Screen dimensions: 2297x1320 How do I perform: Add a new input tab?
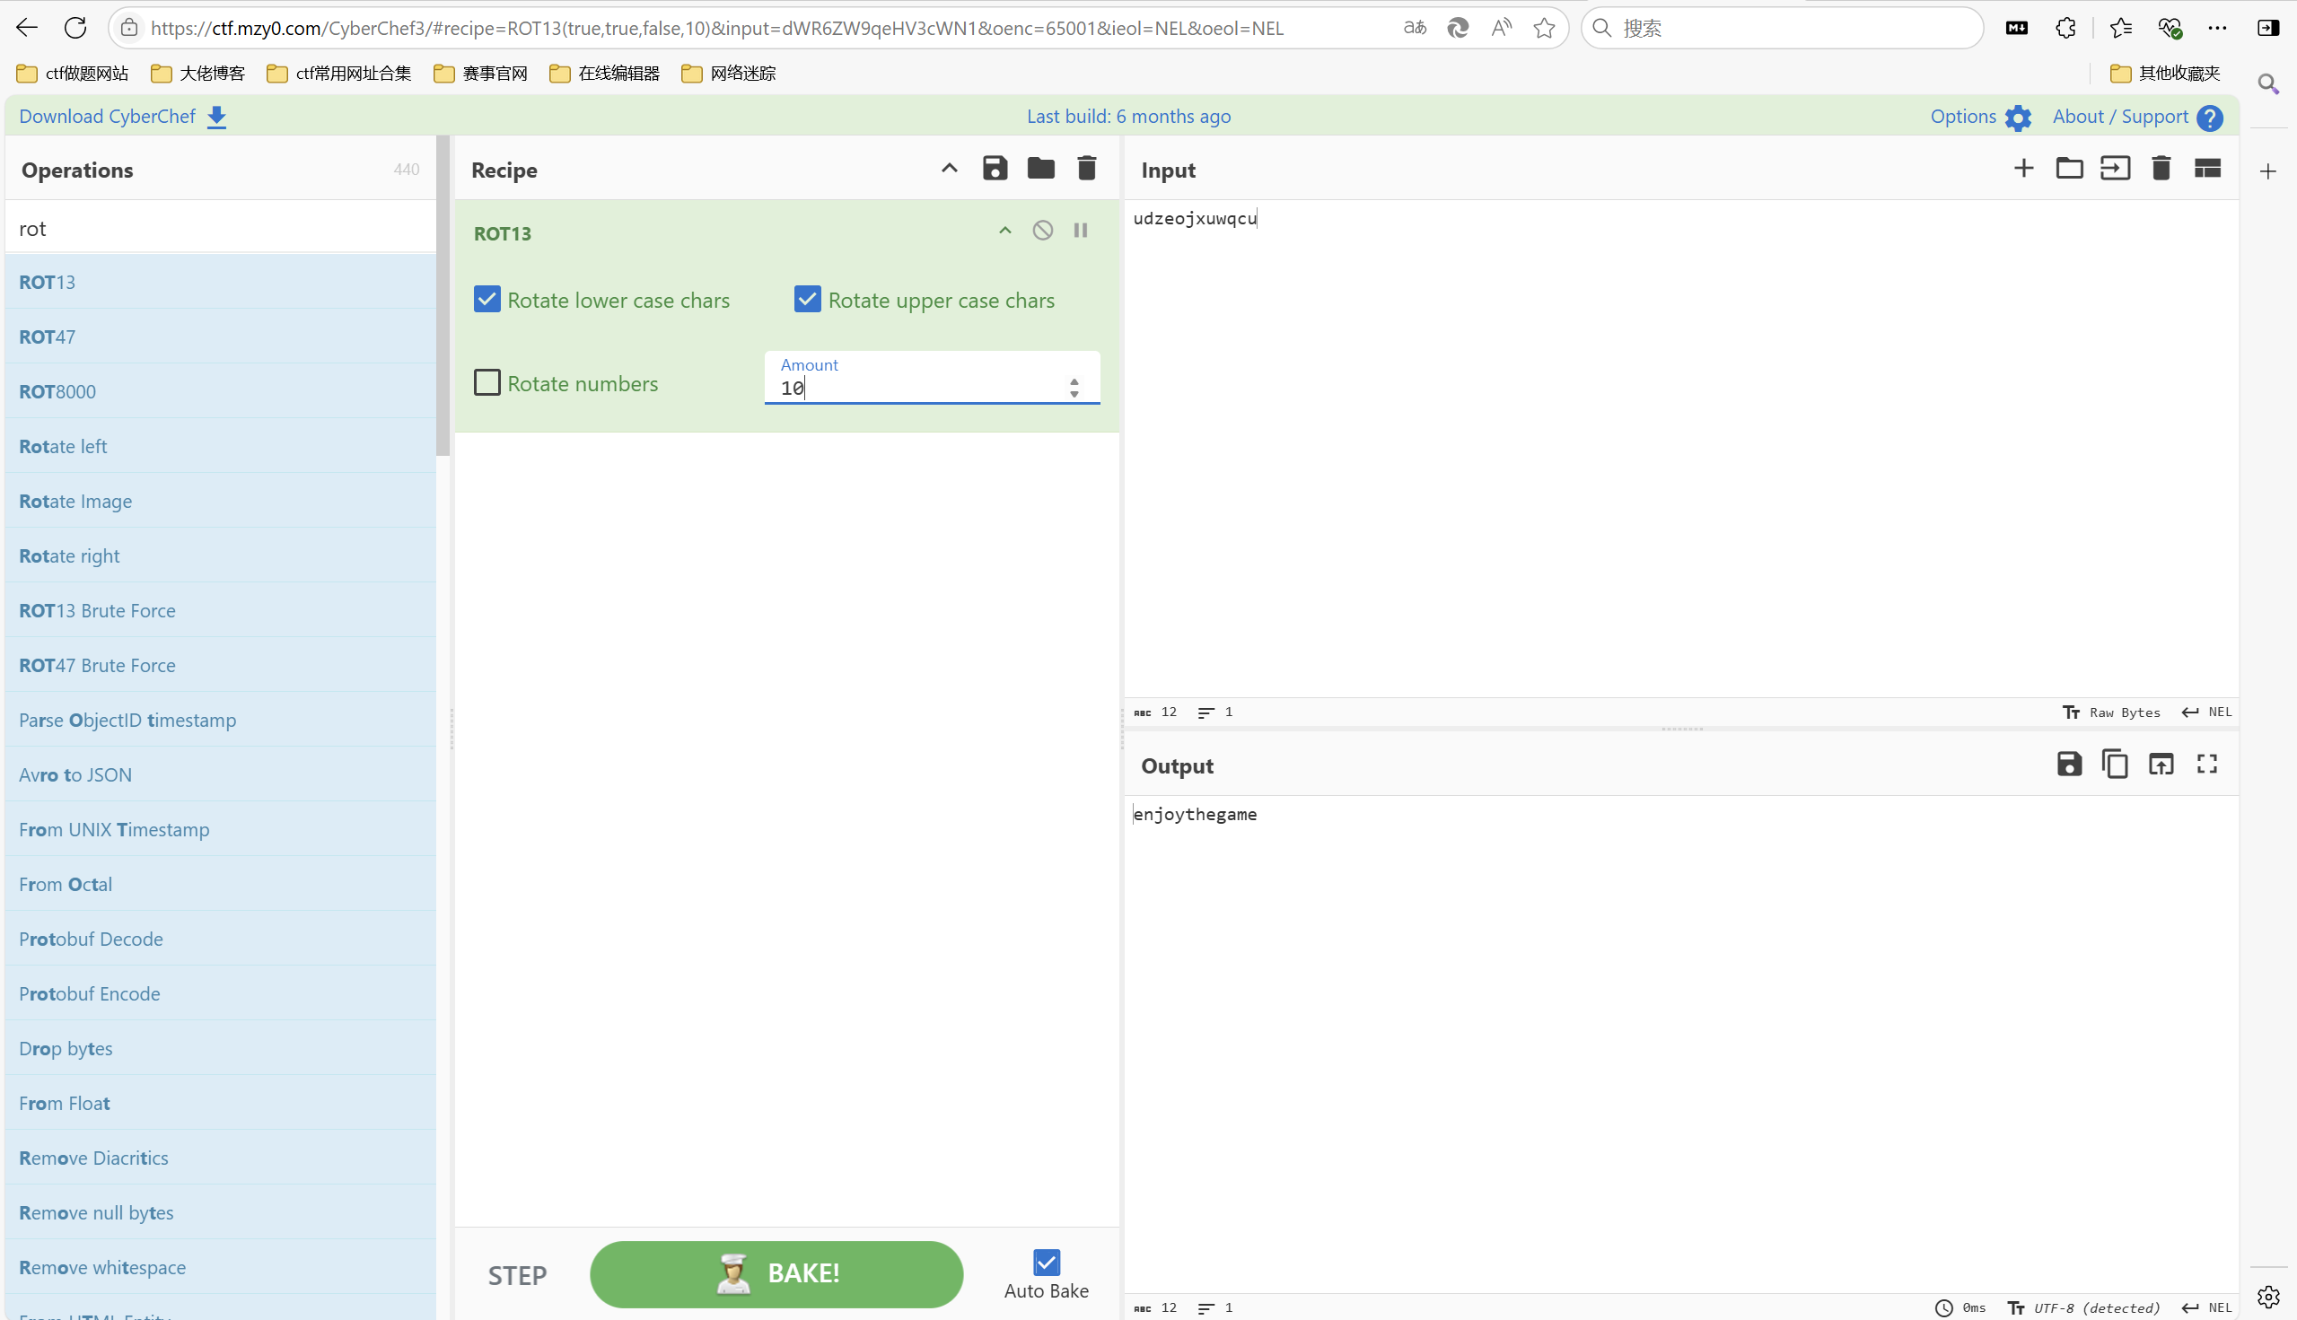[2023, 169]
